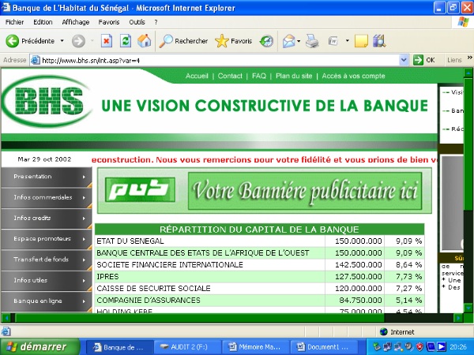
Task: Switch to Document1 taskbar window
Action: pos(324,347)
